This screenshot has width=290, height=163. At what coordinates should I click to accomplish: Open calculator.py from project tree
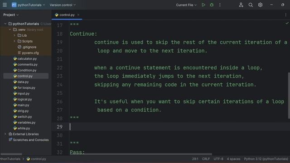click(25, 58)
